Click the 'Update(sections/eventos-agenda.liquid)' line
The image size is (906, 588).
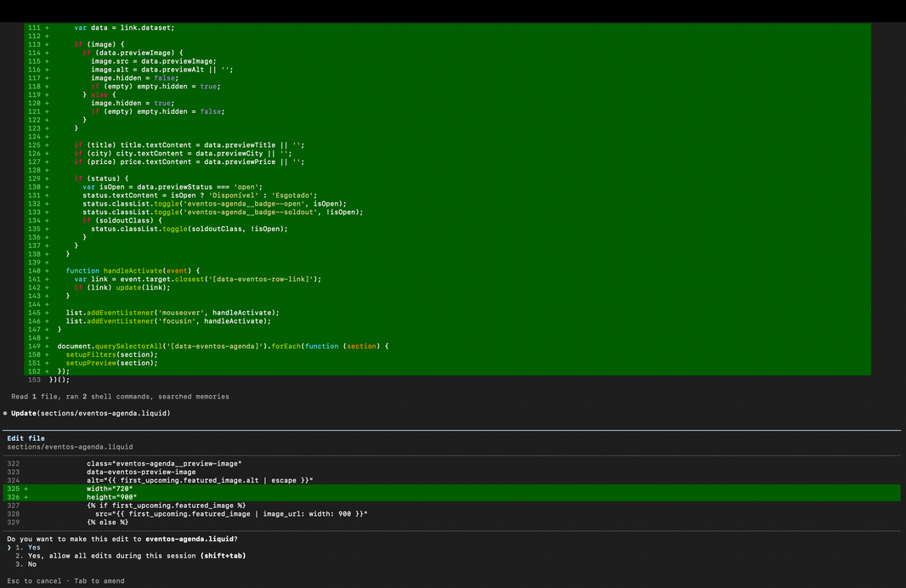click(x=90, y=414)
